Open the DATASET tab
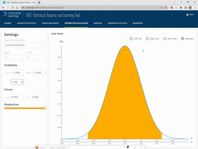Viewport: 198px width, 149px height. pos(8,23)
